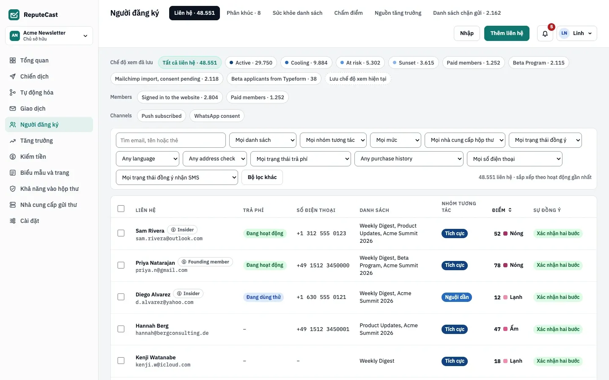Open the notifications bell
Viewport: 609px width, 380px height.
coord(545,33)
